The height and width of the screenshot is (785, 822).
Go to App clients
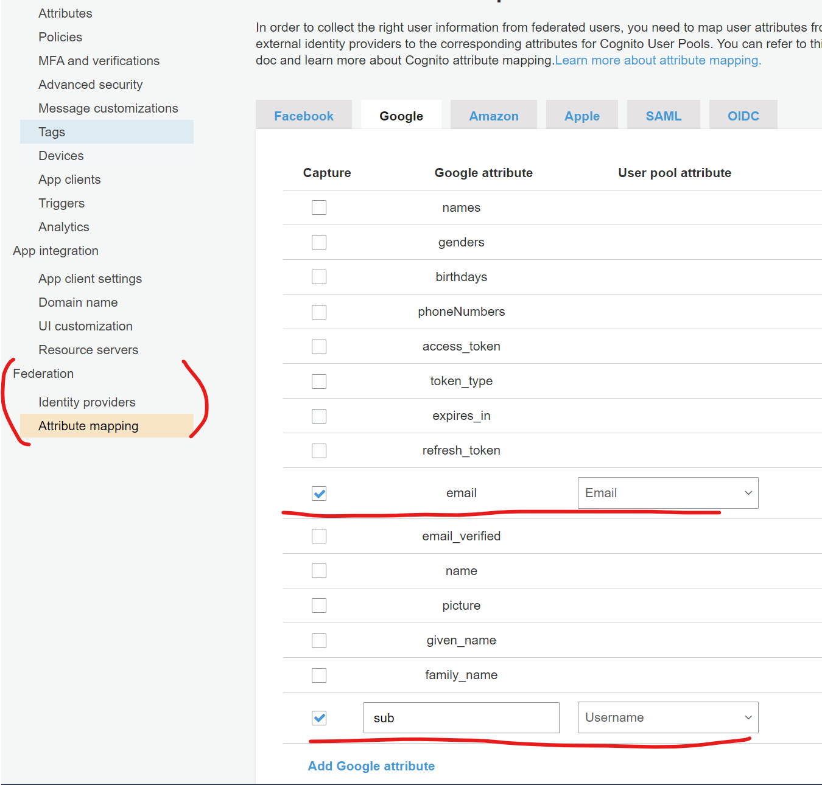69,180
